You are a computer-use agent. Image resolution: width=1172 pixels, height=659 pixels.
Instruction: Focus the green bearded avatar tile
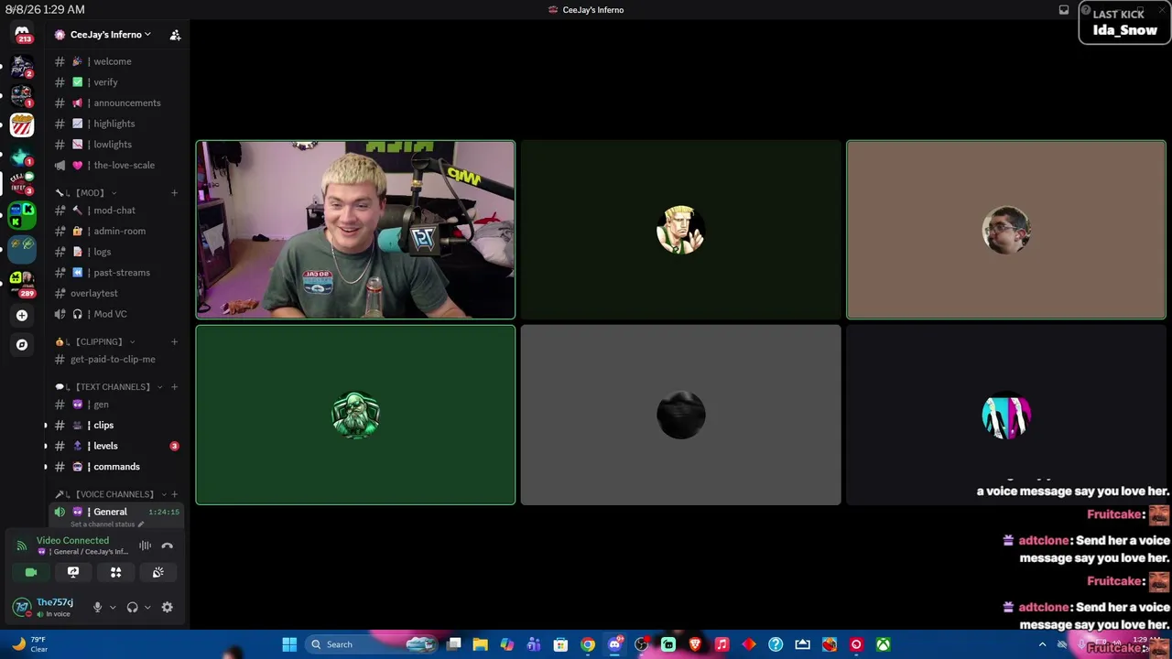(355, 415)
